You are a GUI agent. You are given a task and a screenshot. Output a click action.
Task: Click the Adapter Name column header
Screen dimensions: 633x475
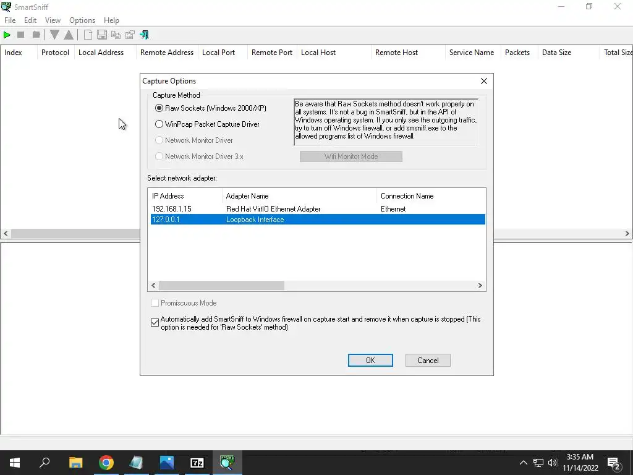coord(299,196)
